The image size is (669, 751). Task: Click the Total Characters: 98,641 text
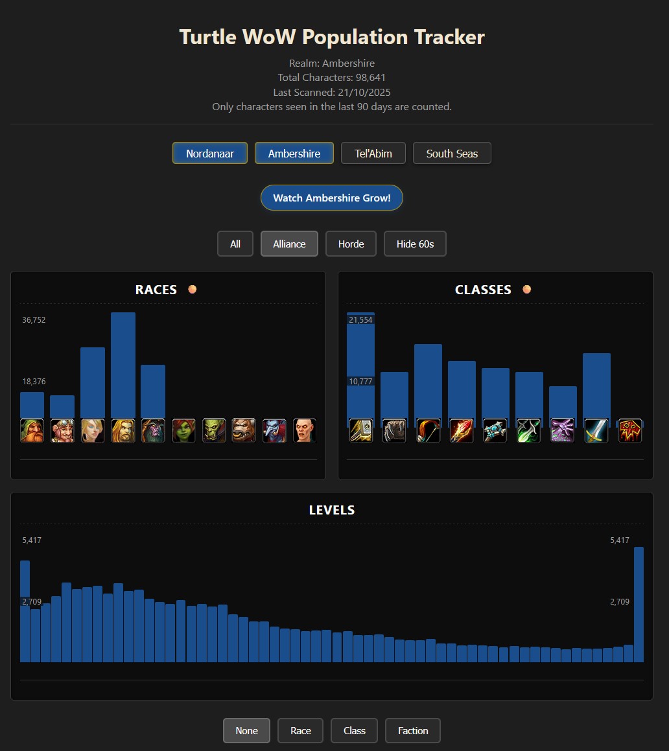pos(332,78)
